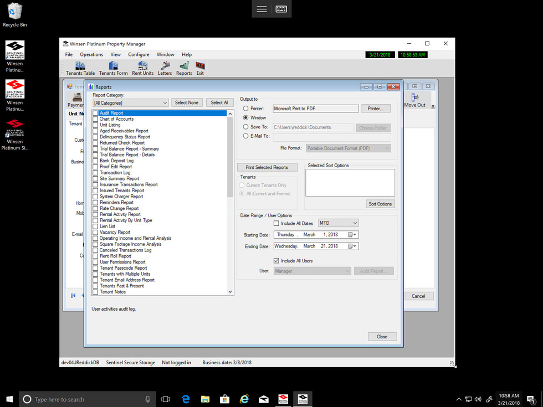
Task: Enable the Include All Dates checkbox
Action: (276, 223)
